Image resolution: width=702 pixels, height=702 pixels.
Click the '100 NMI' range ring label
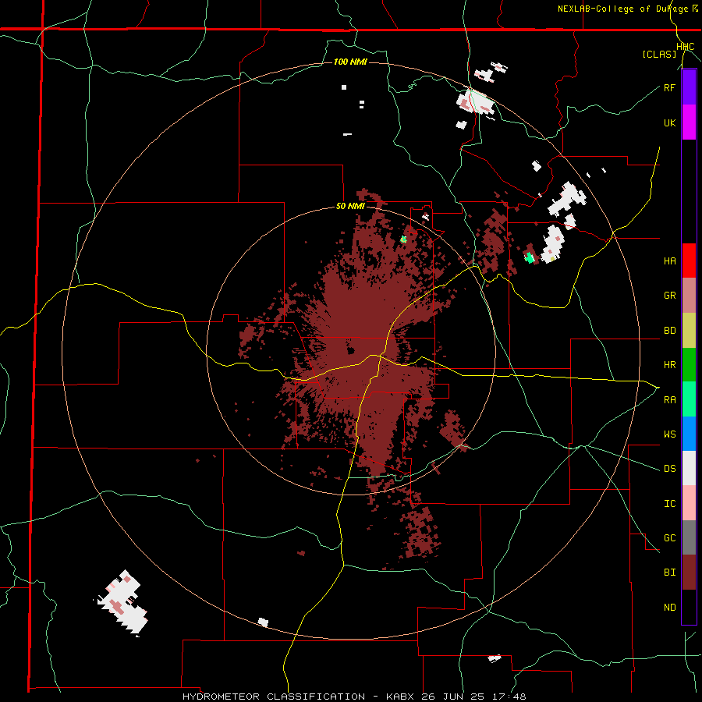tap(350, 62)
